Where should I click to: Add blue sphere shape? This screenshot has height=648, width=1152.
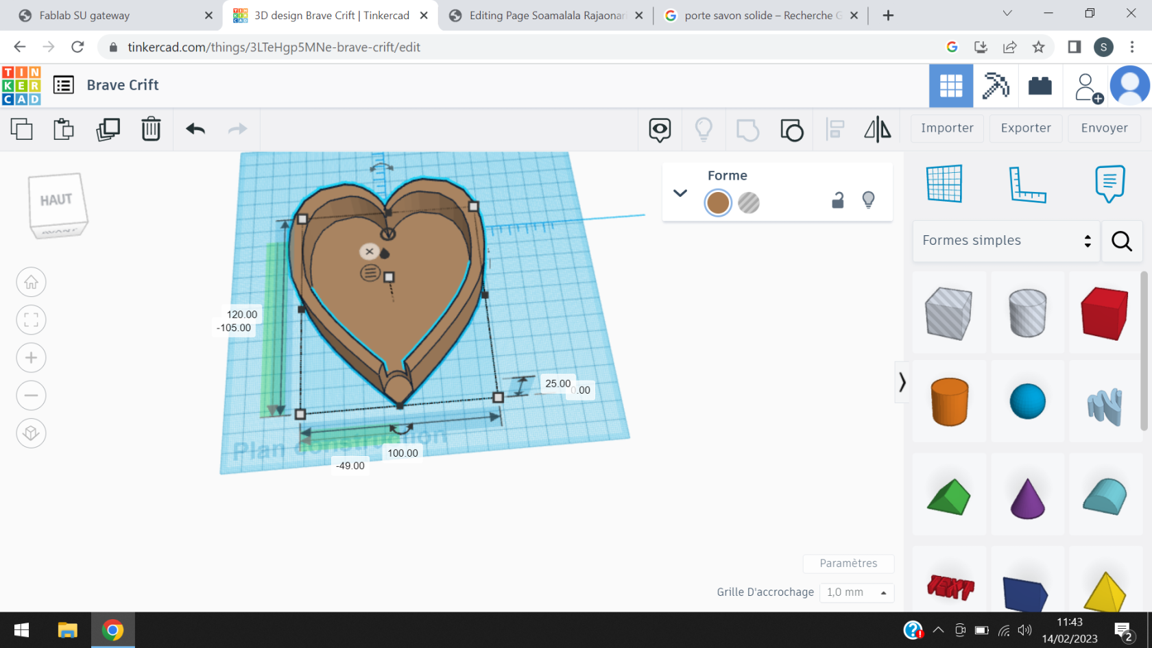pos(1027,401)
